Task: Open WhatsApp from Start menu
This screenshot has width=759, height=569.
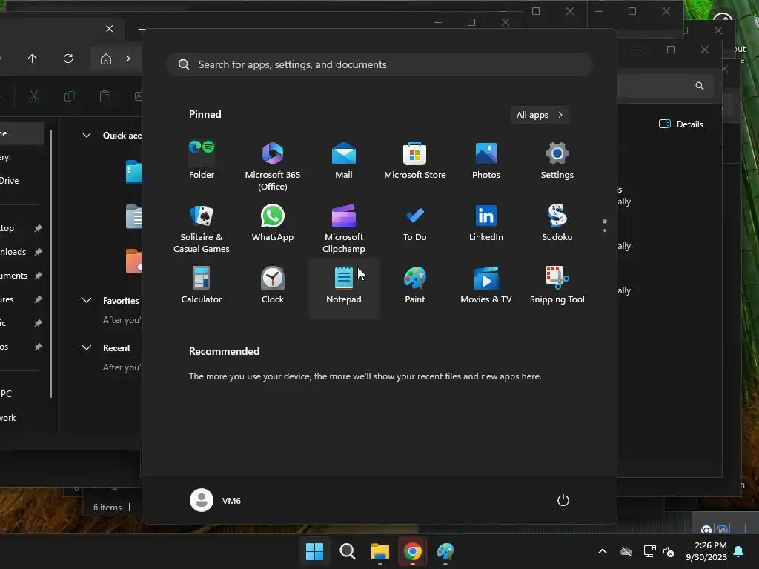Action: tap(273, 222)
